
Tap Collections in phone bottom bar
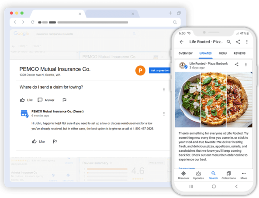[228, 175]
